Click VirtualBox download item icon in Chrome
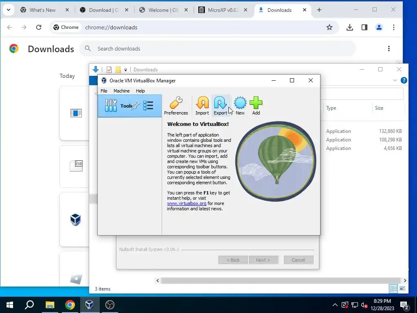This screenshot has width=417, height=313. [x=75, y=220]
